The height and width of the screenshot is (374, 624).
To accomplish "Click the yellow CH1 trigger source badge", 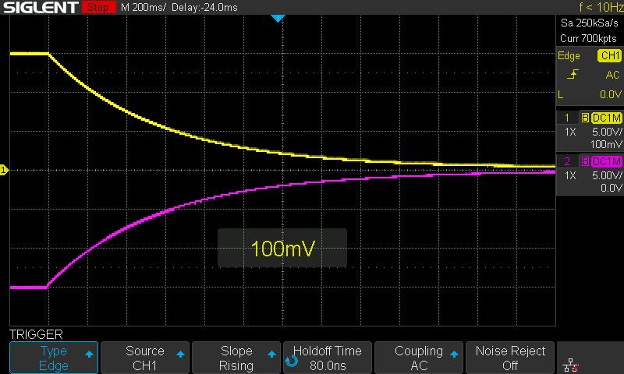I will [610, 55].
